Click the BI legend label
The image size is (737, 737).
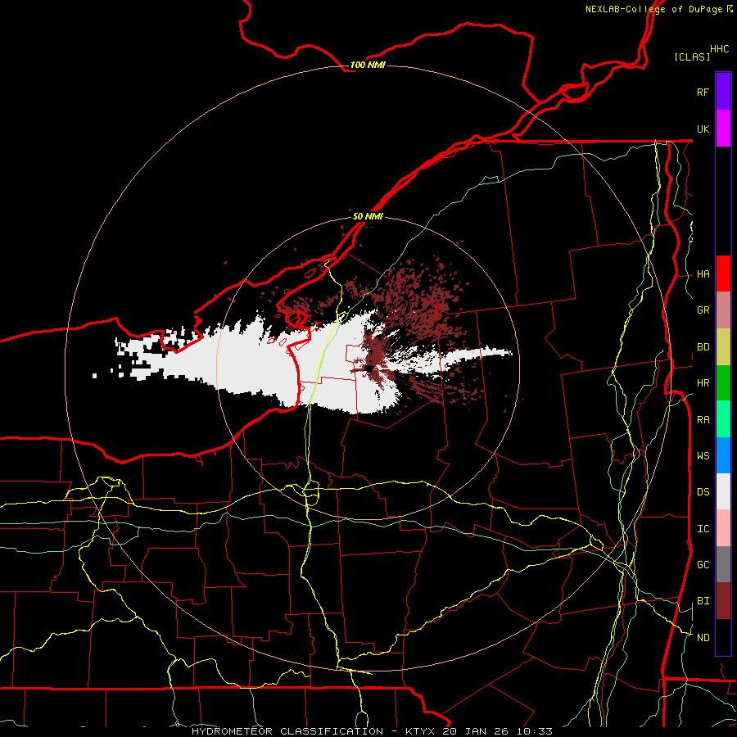pos(703,601)
